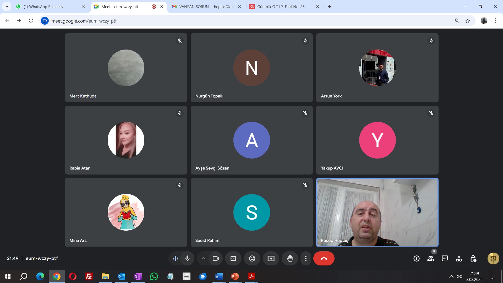This screenshot has height=283, width=503.
Task: Select Nurgün Topallı's N avatar tile
Action: [252, 68]
